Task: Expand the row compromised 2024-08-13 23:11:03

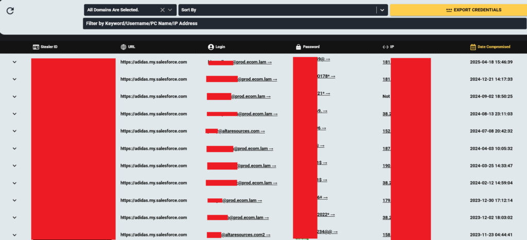Action: (x=14, y=114)
